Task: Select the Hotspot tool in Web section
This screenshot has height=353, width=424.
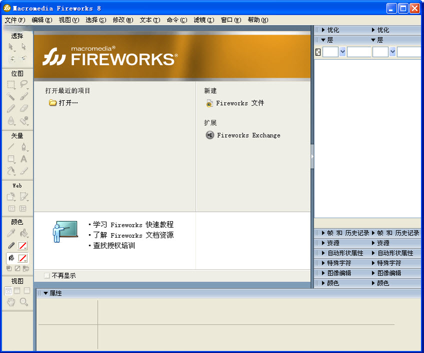Action: tap(11, 197)
